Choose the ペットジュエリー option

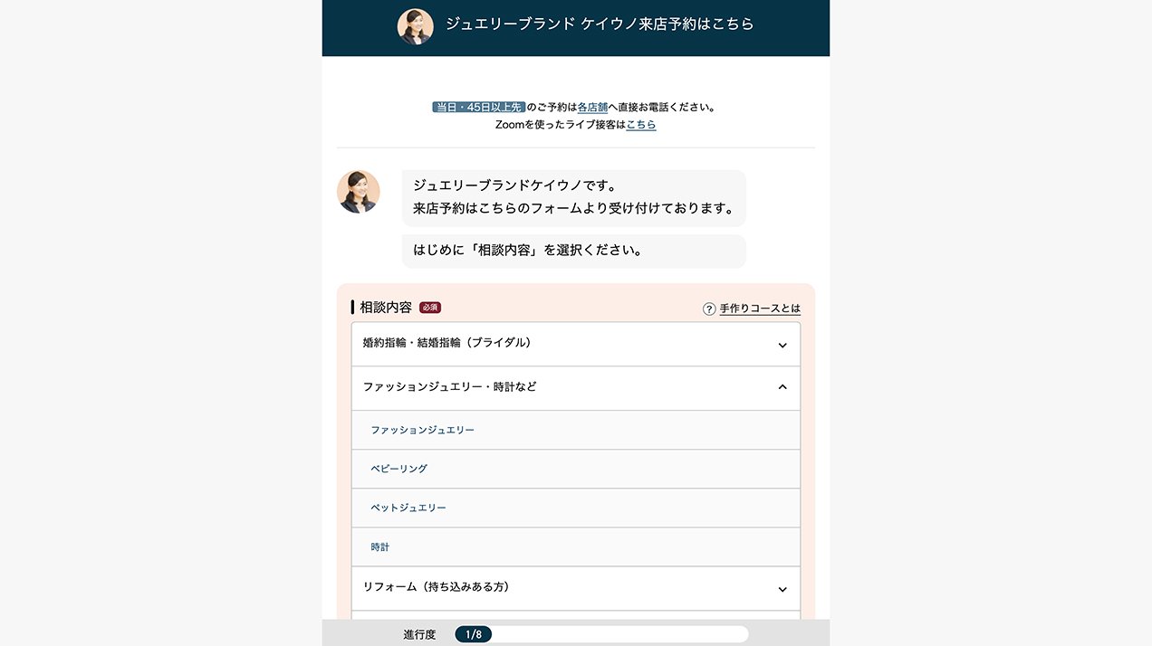[408, 508]
